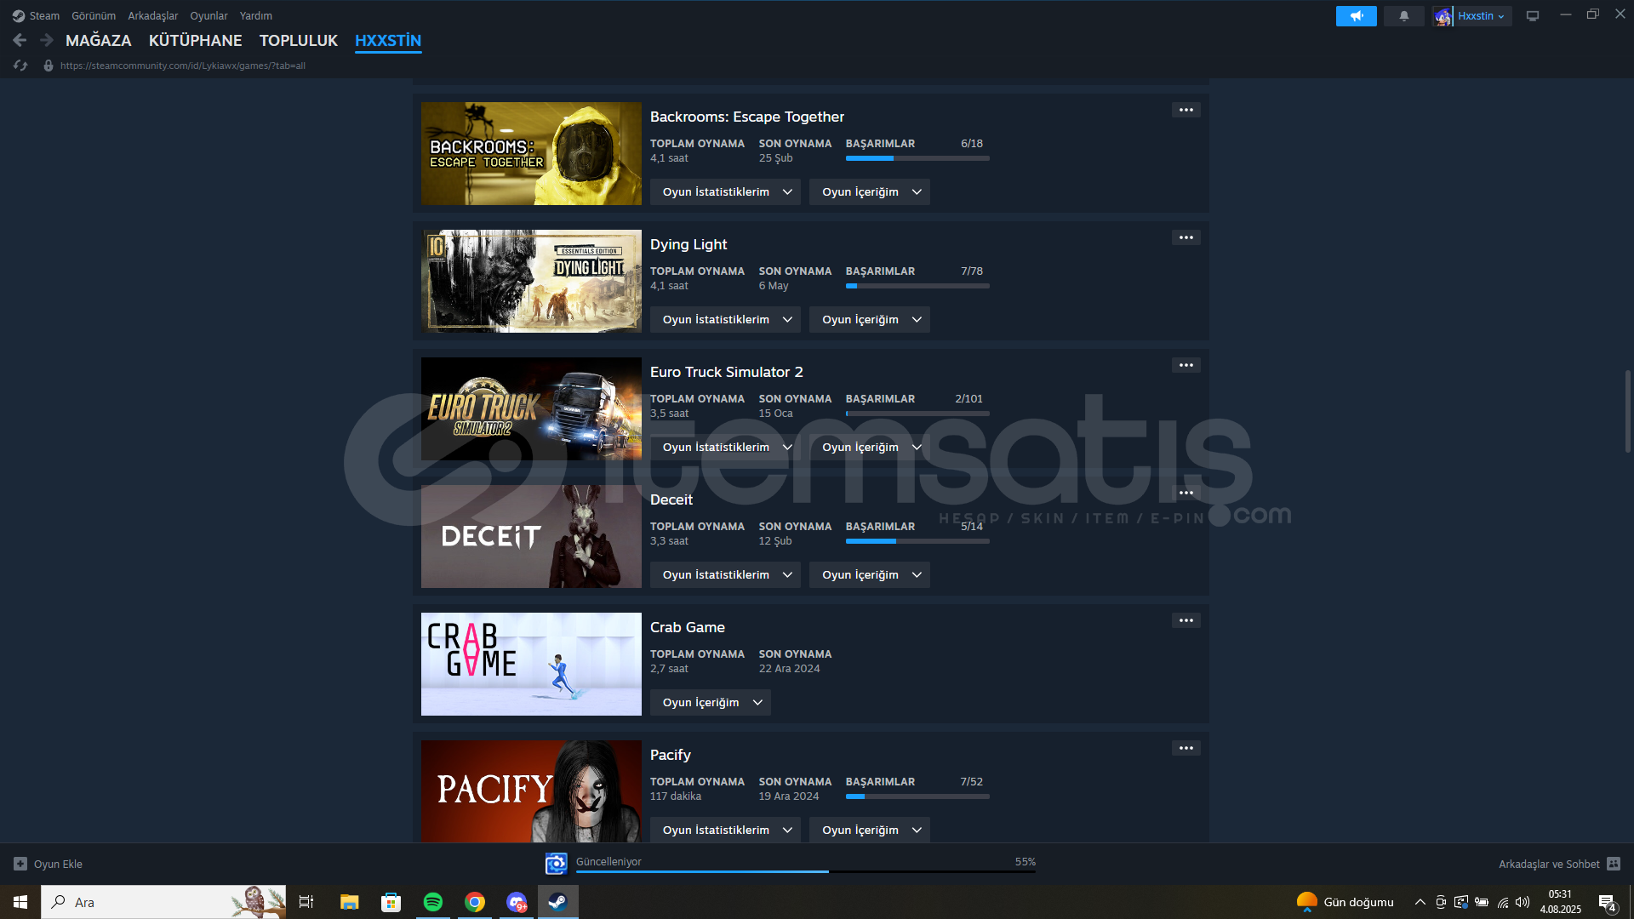Open Discord from the taskbar
This screenshot has width=1634, height=919.
point(517,902)
